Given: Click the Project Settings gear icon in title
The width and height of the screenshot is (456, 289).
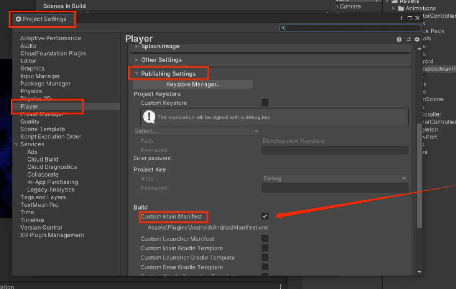Looking at the screenshot, I should click(x=19, y=19).
